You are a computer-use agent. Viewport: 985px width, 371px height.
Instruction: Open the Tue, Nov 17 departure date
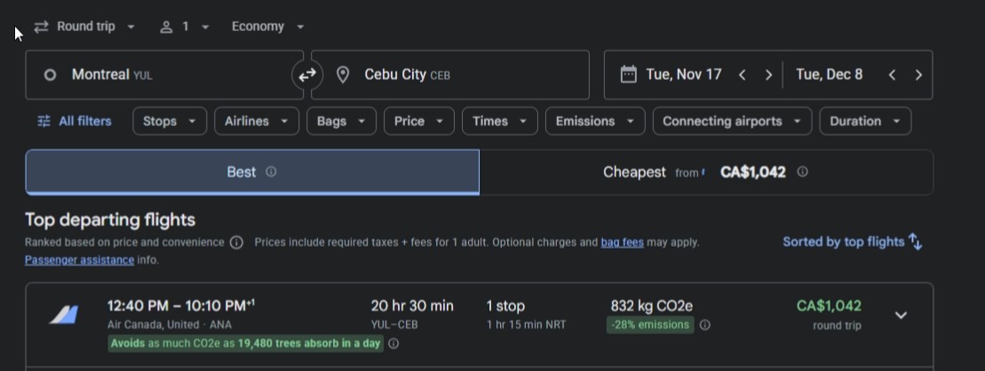pos(684,75)
